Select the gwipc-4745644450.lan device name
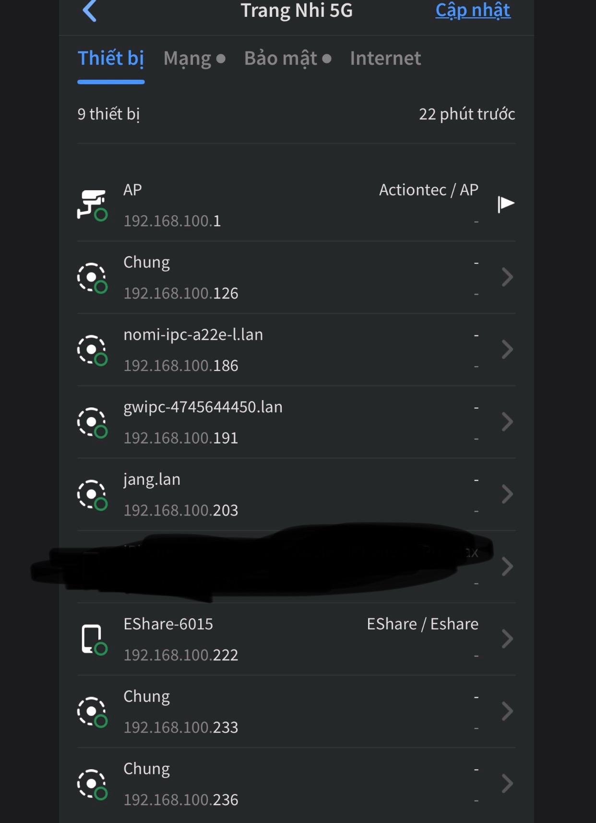The width and height of the screenshot is (596, 823). click(203, 407)
